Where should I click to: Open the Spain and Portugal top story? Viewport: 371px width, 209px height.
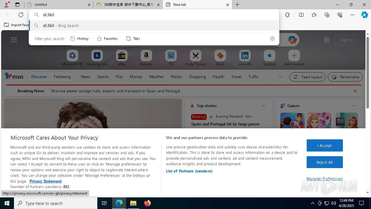pos(225,124)
